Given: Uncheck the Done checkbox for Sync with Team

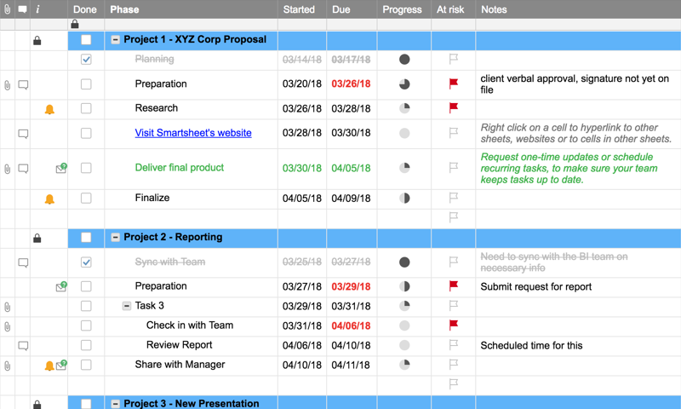Looking at the screenshot, I should [x=86, y=262].
